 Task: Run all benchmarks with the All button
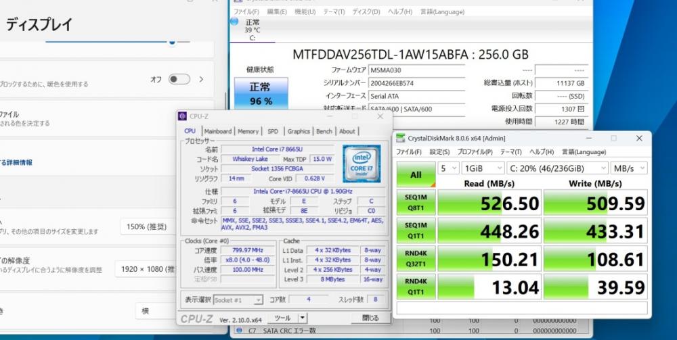click(416, 174)
